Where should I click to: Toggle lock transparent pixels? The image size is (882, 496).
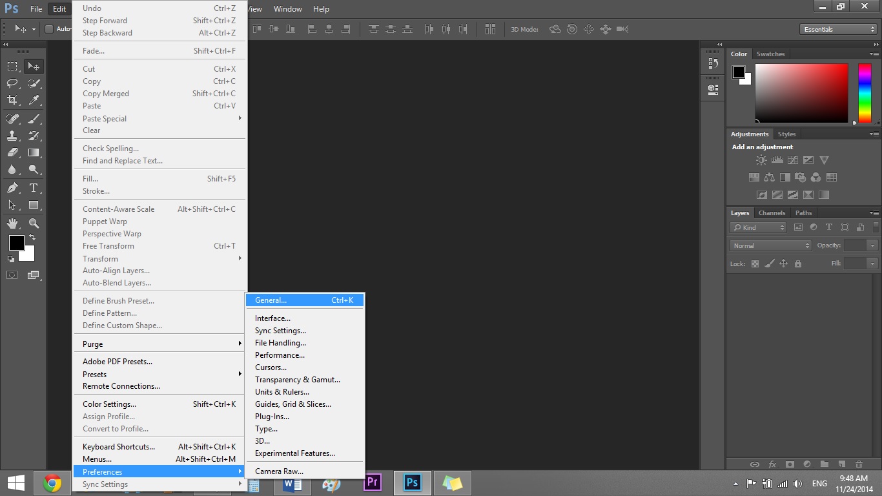point(755,263)
